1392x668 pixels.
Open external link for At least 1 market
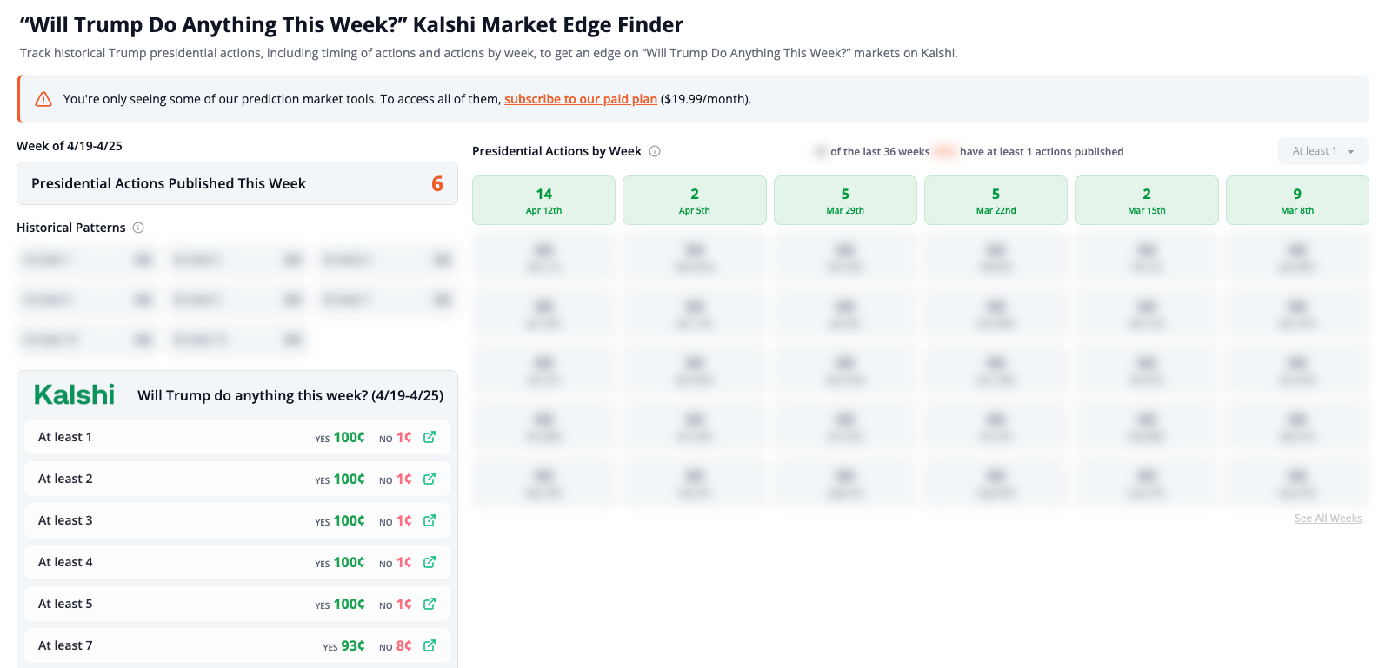pos(430,437)
